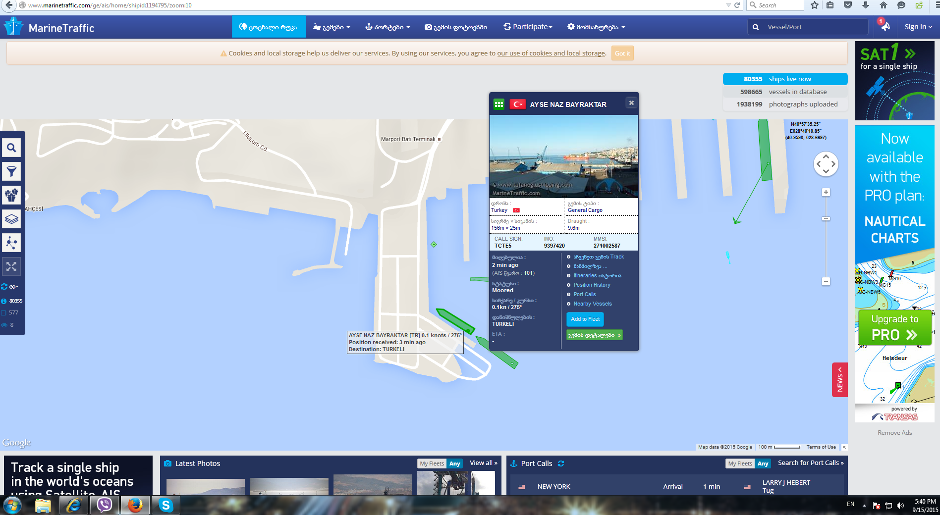Click the small diamond vessel marker on water
The image size is (940, 515).
434,245
